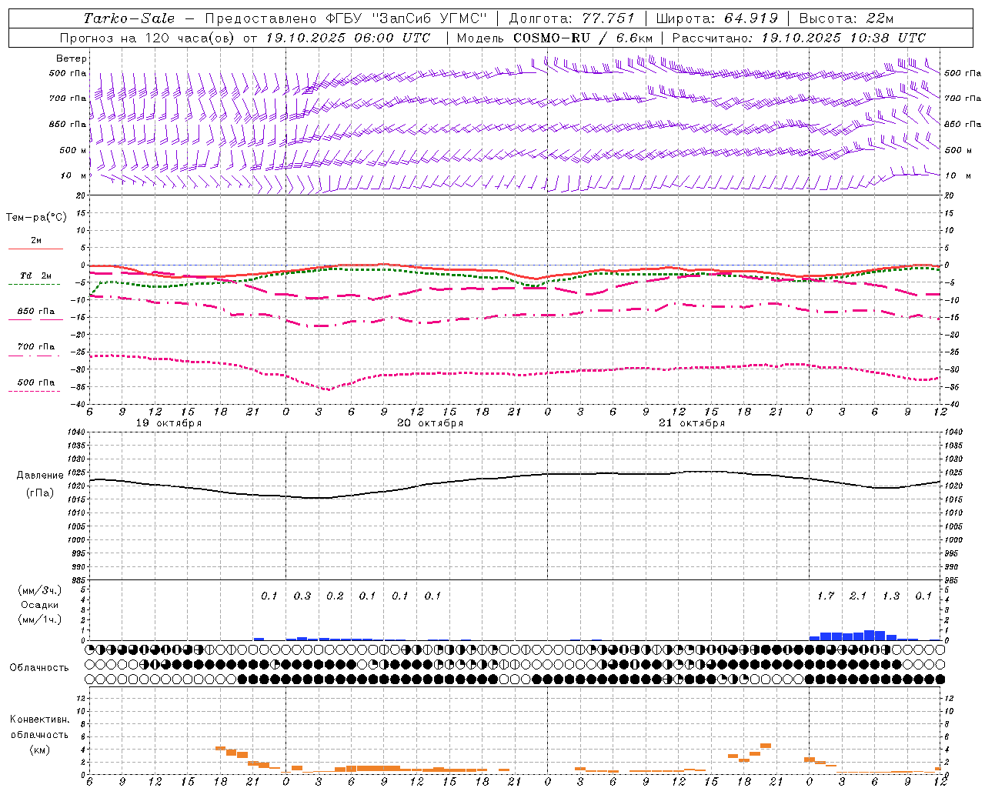Click the 'Конвективн.' convective cloud label
Viewport: 985px width, 788px height.
tap(40, 720)
